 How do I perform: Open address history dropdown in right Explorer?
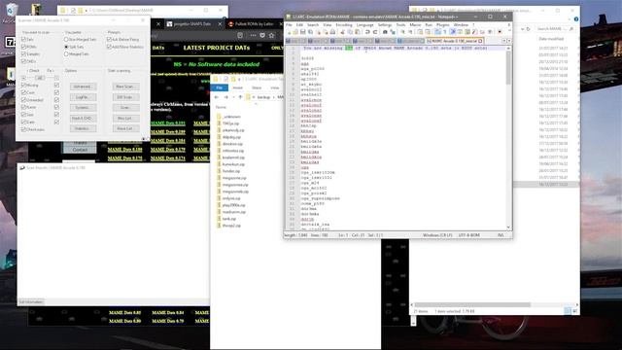pyautogui.click(x=523, y=29)
